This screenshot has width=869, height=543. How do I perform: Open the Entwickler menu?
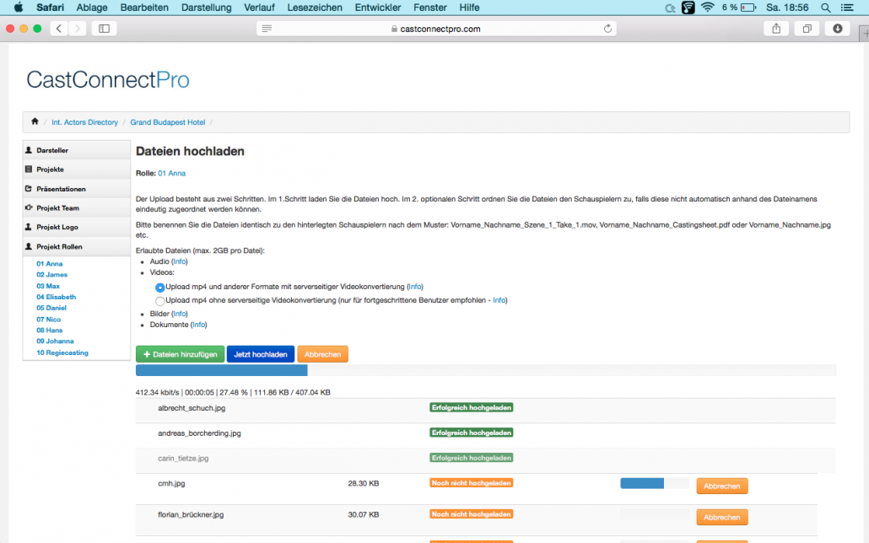377,8
